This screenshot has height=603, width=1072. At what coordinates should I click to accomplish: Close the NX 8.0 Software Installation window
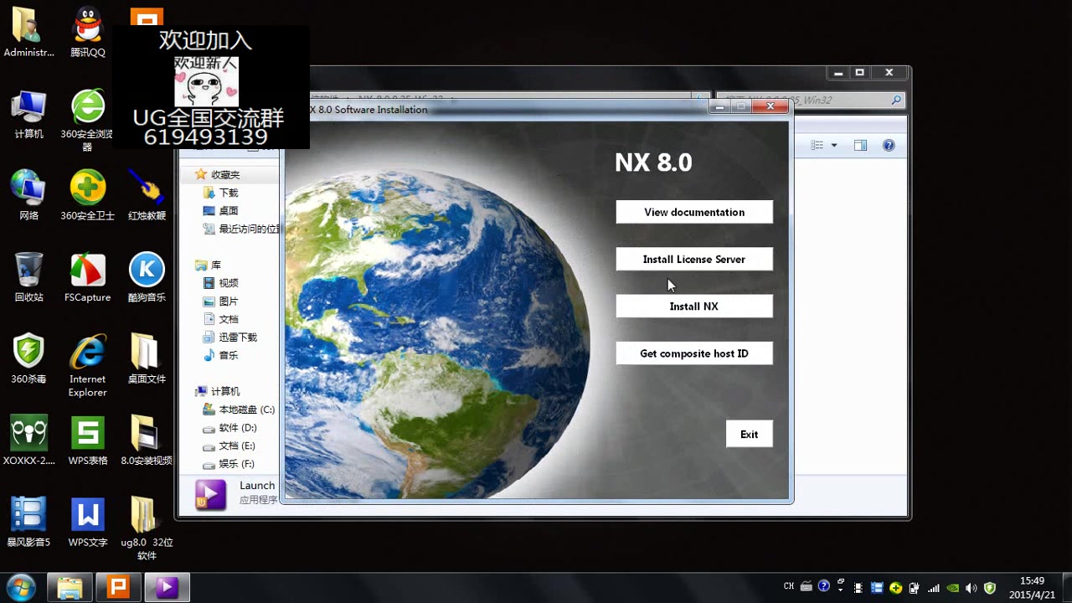point(770,106)
